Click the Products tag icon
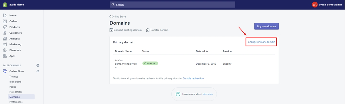The height and width of the screenshot is (104, 345). pyautogui.click(x=5, y=27)
